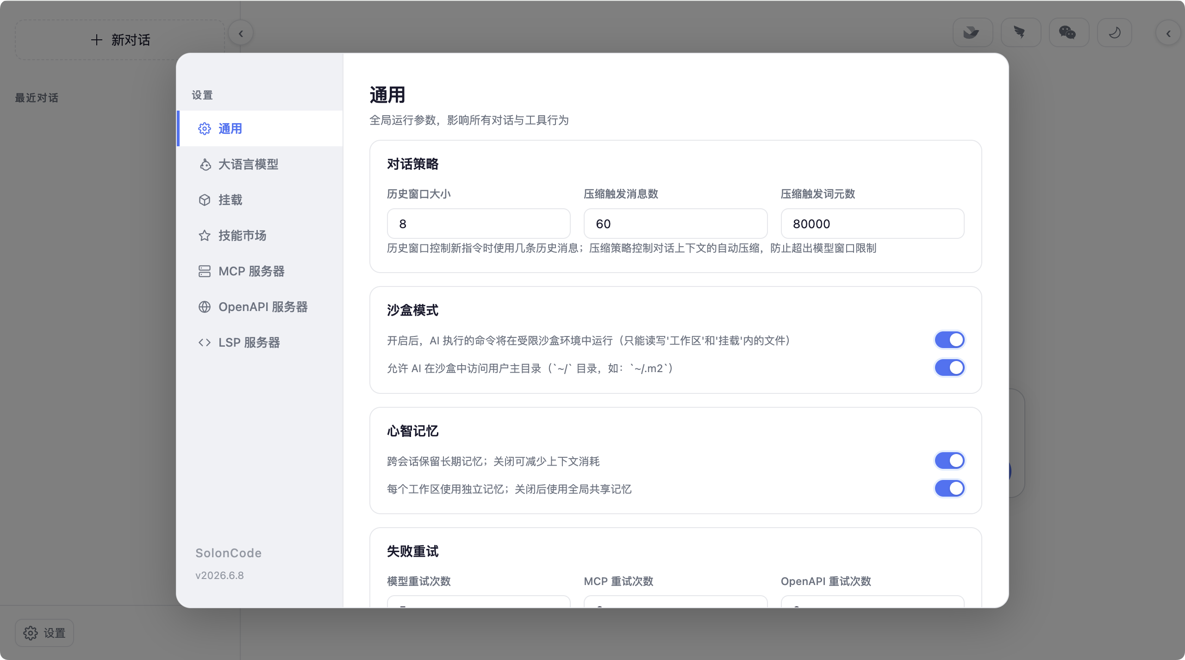This screenshot has height=660, width=1185.
Task: Select the 通用 settings tab
Action: tap(260, 129)
